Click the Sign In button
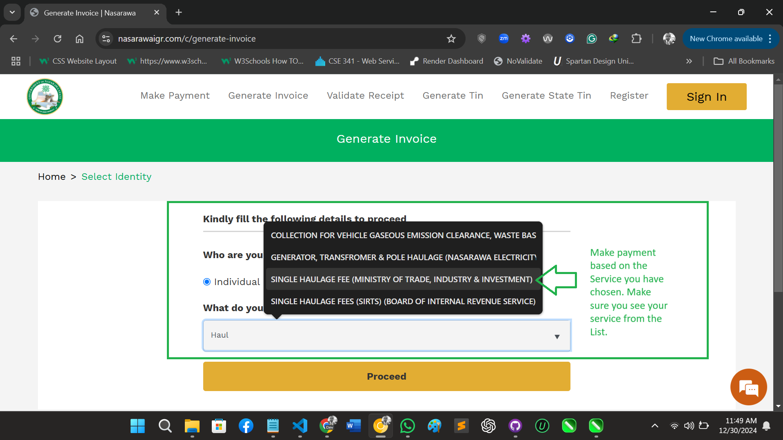 706,97
